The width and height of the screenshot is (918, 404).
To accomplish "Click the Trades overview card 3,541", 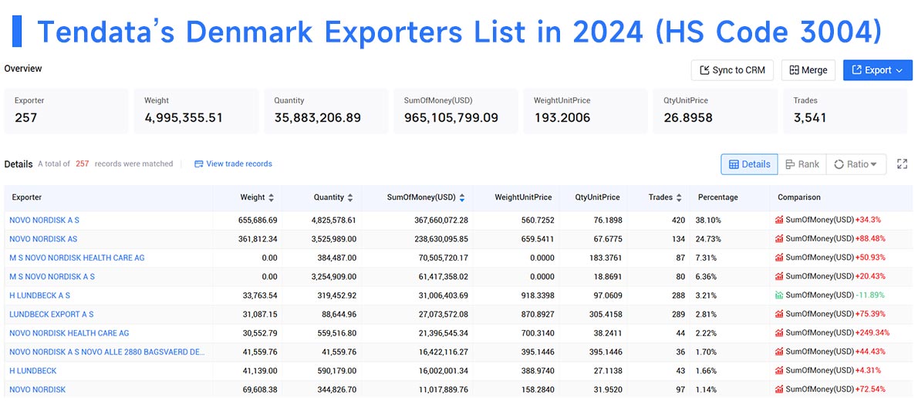I will (x=846, y=111).
